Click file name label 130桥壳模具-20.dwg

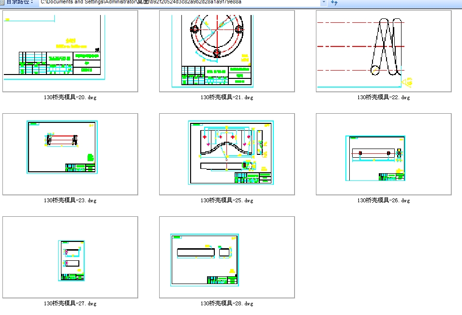tap(70, 97)
